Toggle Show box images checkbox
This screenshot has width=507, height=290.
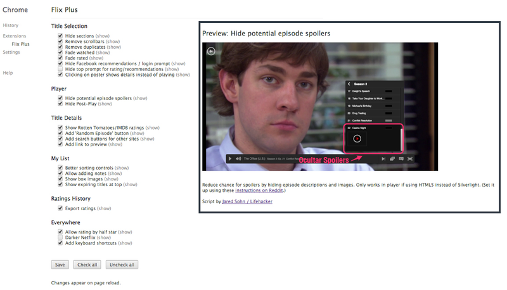click(60, 179)
